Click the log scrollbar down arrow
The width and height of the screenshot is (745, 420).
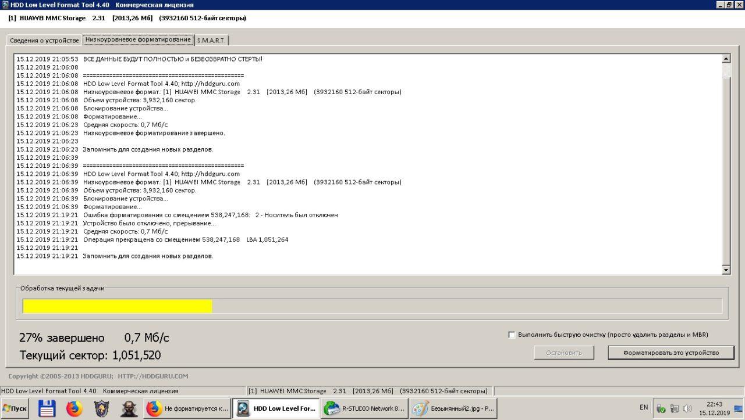pos(726,270)
